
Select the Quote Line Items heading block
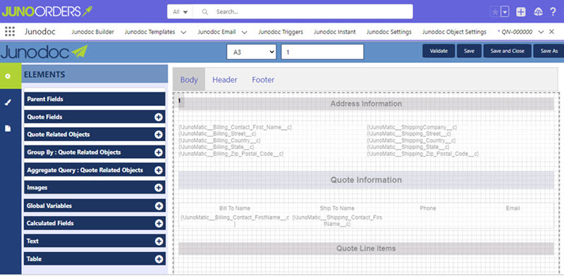coord(366,248)
